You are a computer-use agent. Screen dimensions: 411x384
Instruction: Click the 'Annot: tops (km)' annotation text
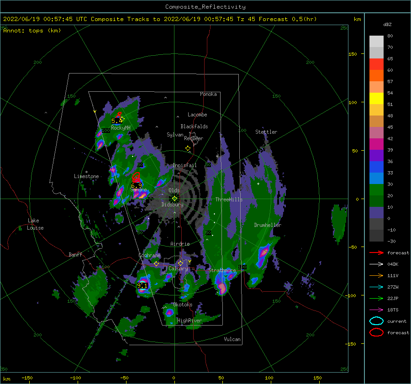pos(32,31)
